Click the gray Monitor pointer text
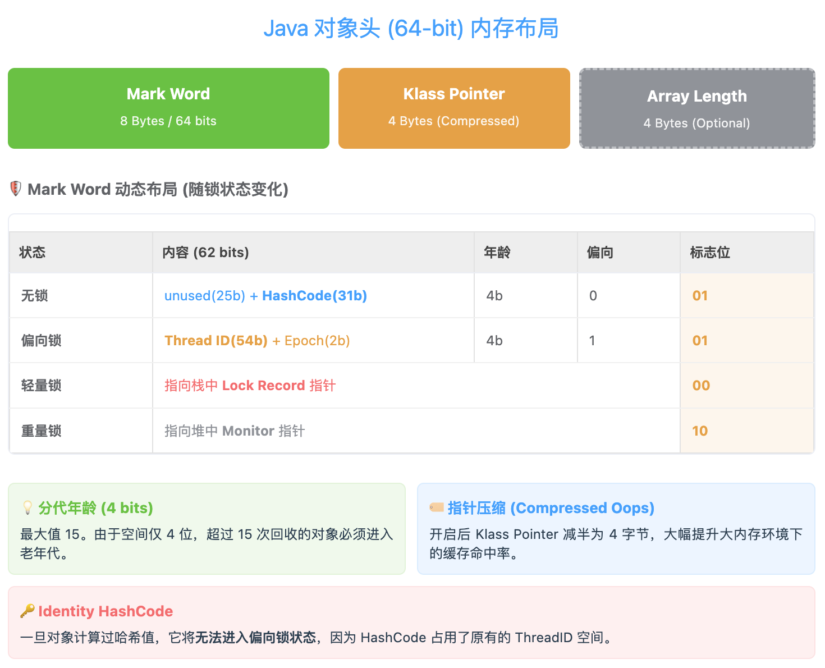This screenshot has height=668, width=825. 235,431
